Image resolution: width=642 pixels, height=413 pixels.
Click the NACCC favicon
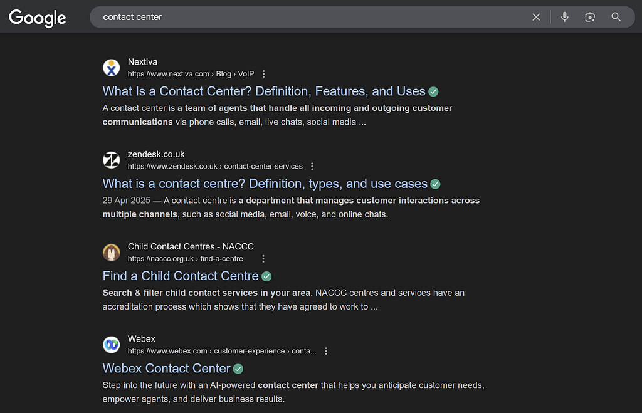(112, 253)
